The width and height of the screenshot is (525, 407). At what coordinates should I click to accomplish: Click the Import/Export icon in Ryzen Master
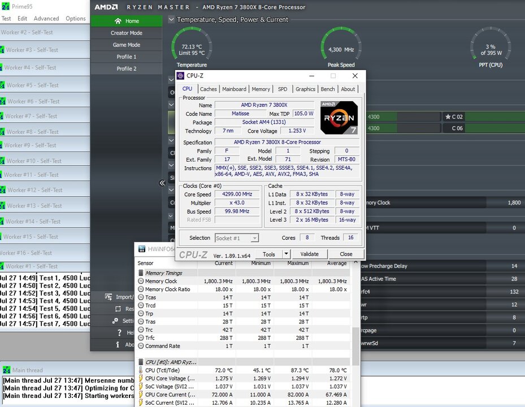pos(109,297)
